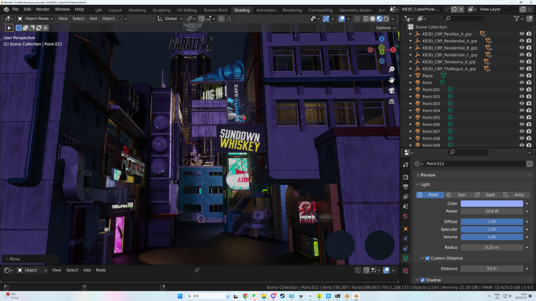Open the View Layer properties tab icon
536x301 pixels.
click(x=406, y=196)
